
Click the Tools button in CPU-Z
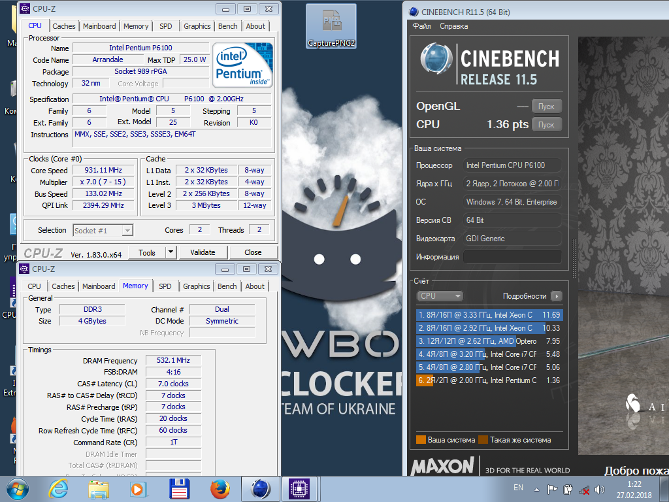[x=147, y=252]
